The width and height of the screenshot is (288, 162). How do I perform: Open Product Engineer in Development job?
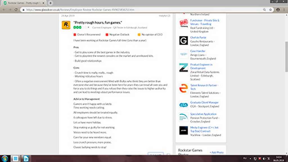(x=201, y=66)
